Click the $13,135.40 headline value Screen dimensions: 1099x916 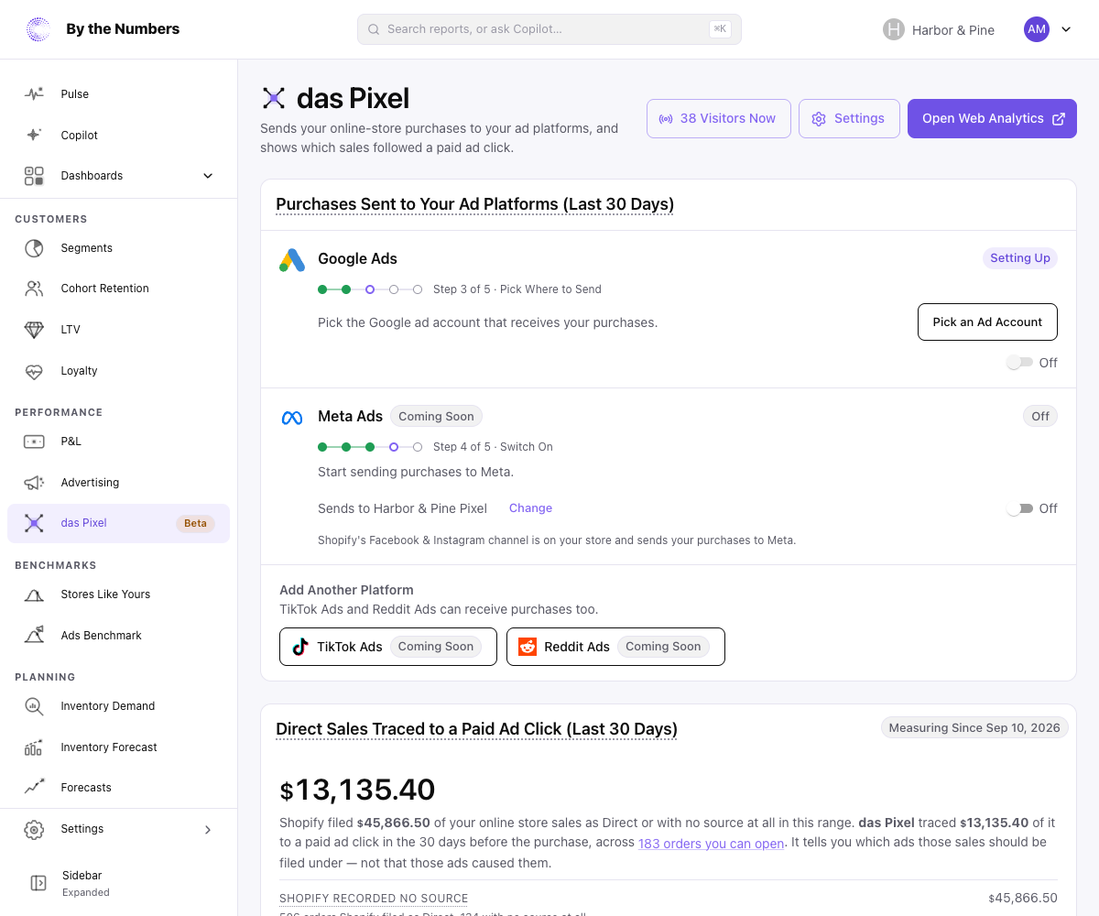(x=357, y=790)
